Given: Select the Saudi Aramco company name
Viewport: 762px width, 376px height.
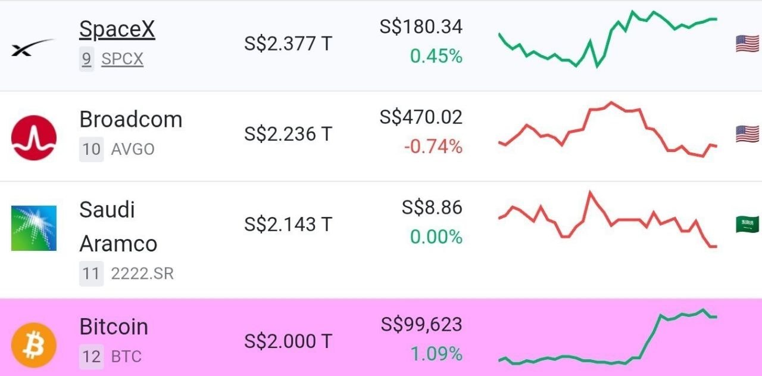Looking at the screenshot, I should click(118, 226).
